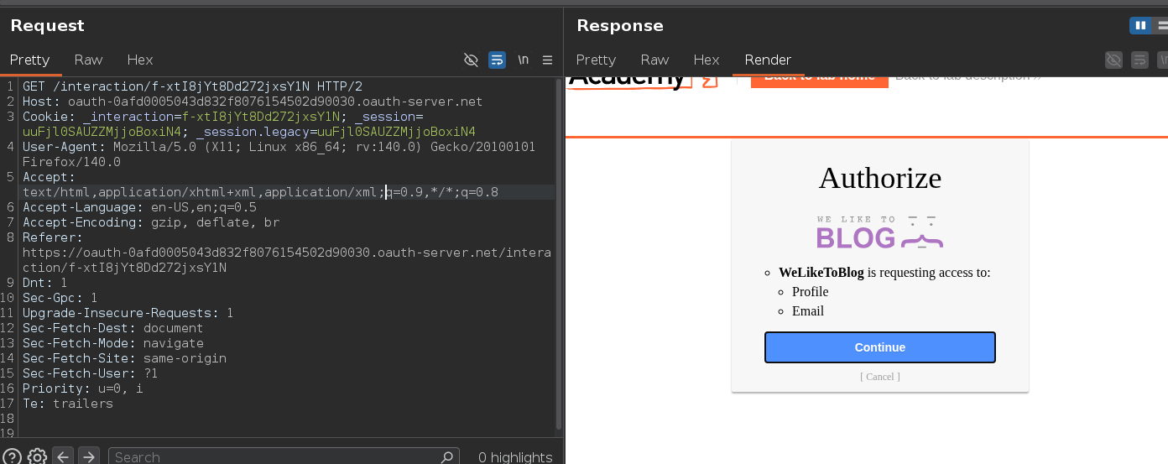Select the Response Render tab
This screenshot has width=1168, height=464.
[768, 60]
